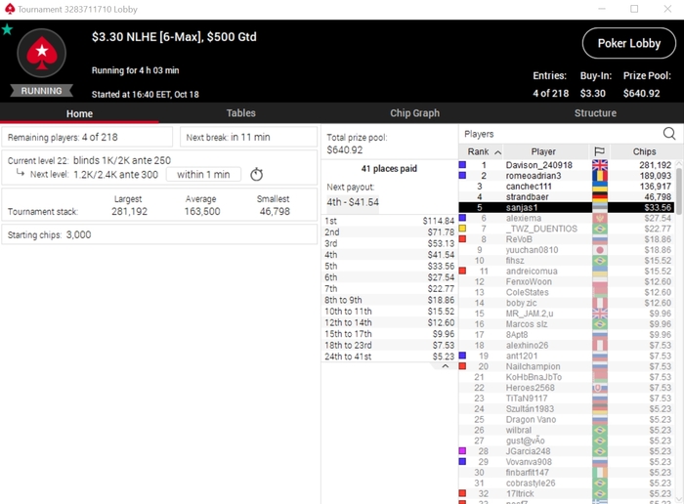Toggle the green favorite star icon
684x504 pixels.
pos(7,29)
